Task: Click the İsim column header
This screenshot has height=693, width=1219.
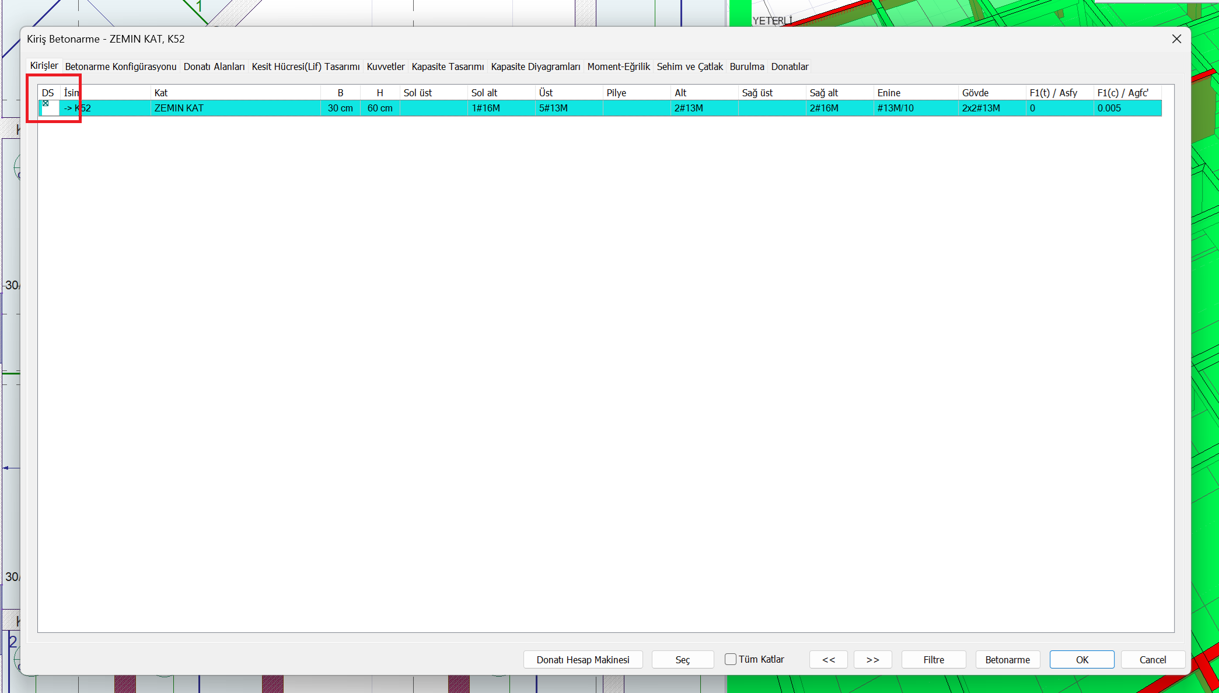Action: point(105,93)
